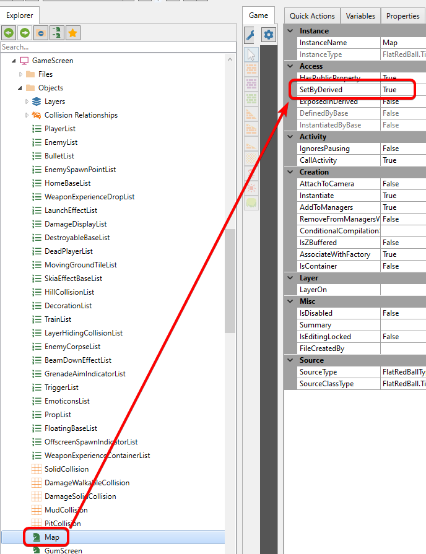Click the Explorer vertical scrollbar thumb
This screenshot has width=426, height=554.
tap(230, 279)
